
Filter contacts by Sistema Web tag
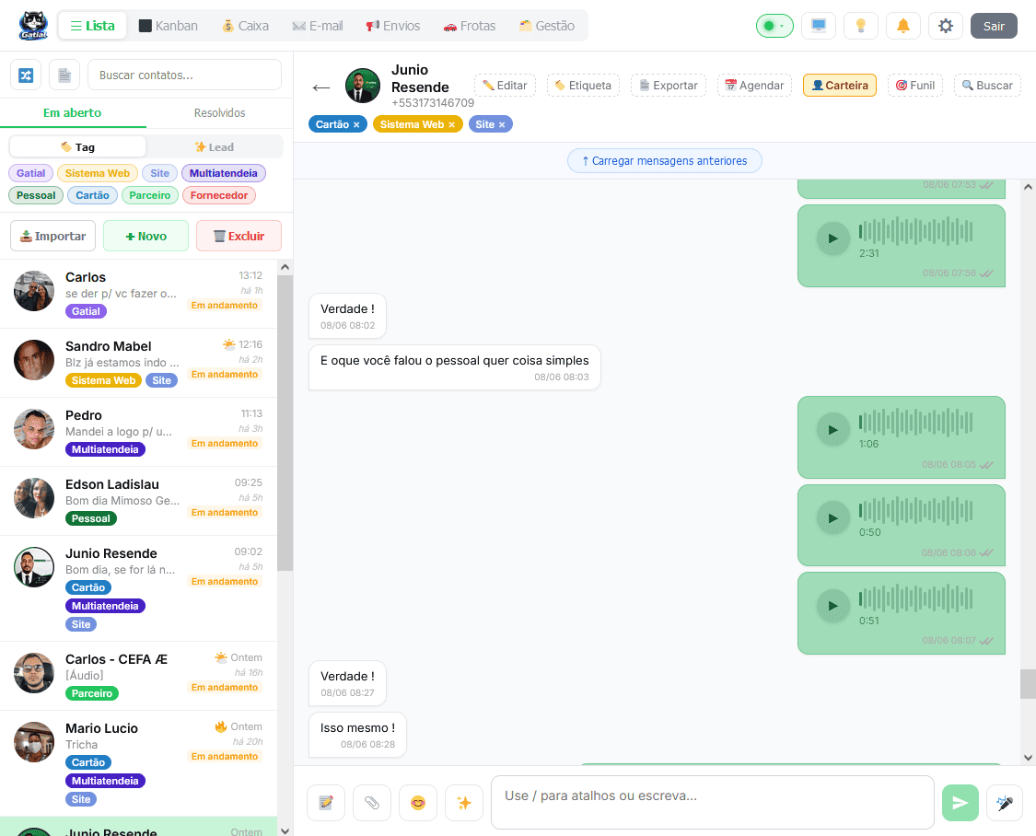point(98,173)
